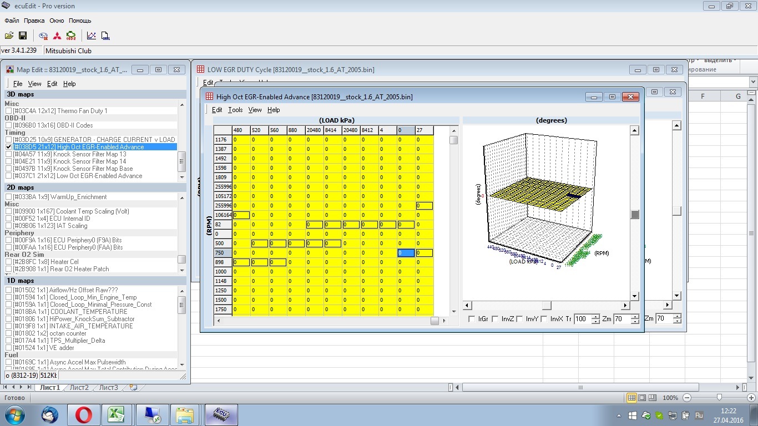The height and width of the screenshot is (426, 758).
Task: Switch to Excel in the taskbar
Action: click(x=116, y=414)
